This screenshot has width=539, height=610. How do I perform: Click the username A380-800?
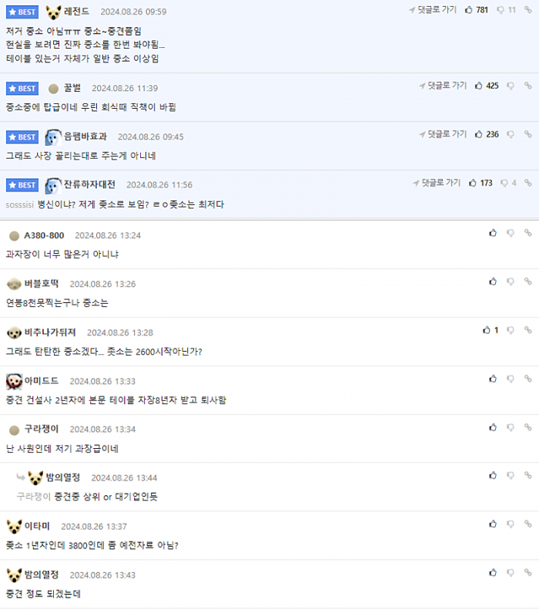(44, 235)
